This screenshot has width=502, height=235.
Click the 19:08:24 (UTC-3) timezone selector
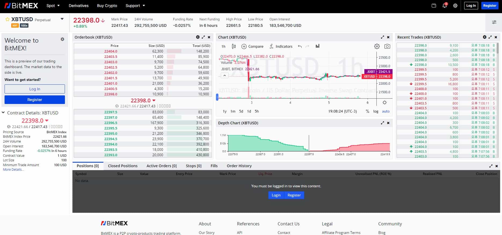343,111
